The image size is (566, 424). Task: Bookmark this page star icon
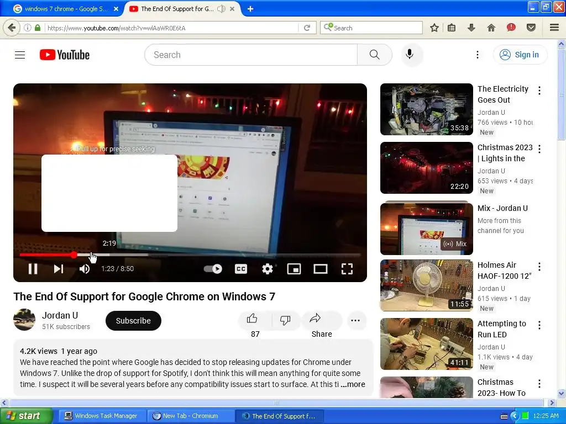pos(434,28)
